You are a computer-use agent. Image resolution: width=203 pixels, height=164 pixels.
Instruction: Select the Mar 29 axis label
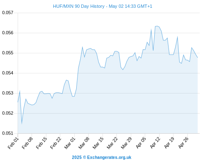coord(126,143)
